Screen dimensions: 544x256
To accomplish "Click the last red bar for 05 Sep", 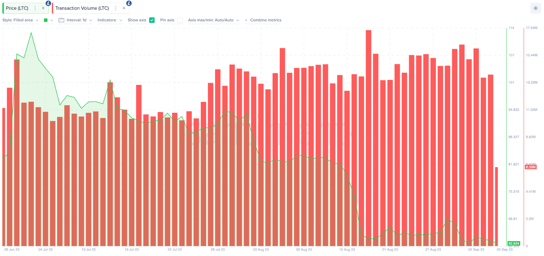I will [x=496, y=206].
